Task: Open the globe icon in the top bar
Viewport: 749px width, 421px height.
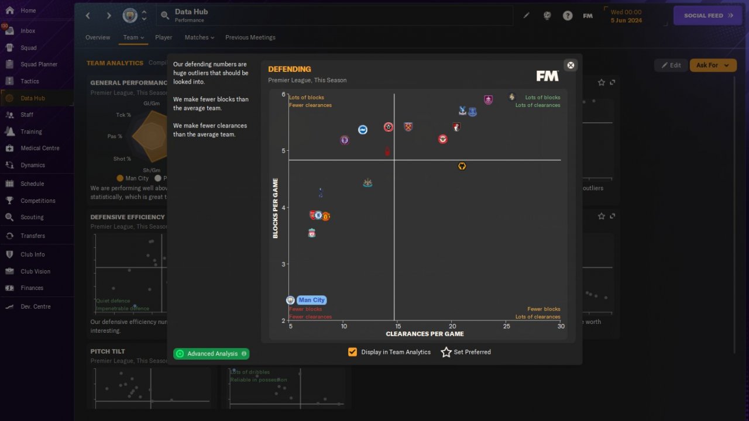Action: [547, 16]
